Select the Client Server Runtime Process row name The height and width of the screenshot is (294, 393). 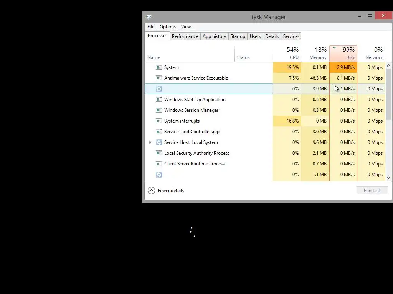194,164
